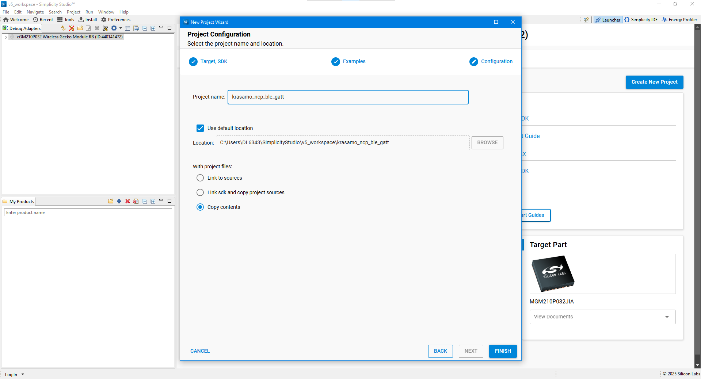Click FINISH to create the project
This screenshot has width=701, height=379.
pos(503,351)
